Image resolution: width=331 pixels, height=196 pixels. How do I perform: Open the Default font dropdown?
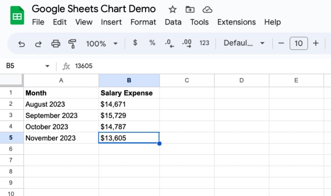pos(244,43)
